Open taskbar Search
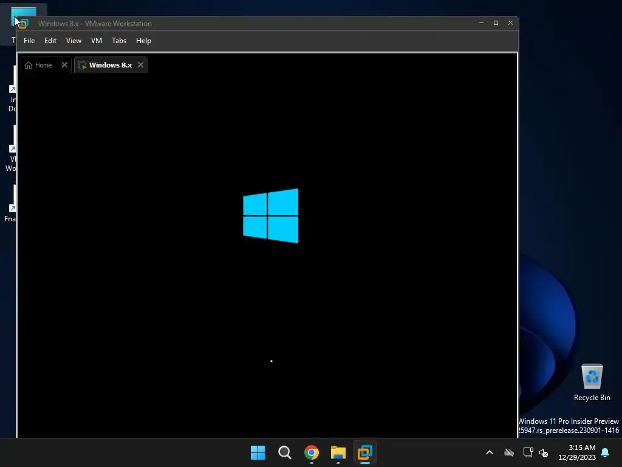Screen dimensions: 622x467 (x=284, y=452)
